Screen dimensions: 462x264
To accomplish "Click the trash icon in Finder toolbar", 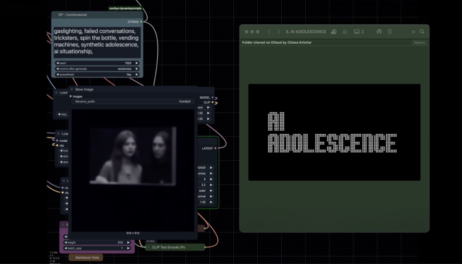I will pyautogui.click(x=390, y=32).
